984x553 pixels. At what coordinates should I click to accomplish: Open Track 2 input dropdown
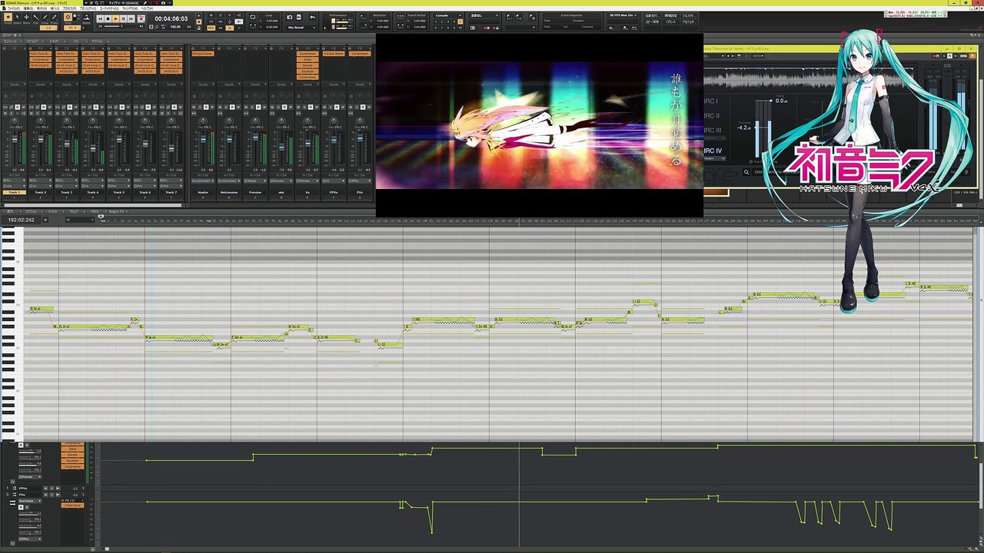(40, 181)
